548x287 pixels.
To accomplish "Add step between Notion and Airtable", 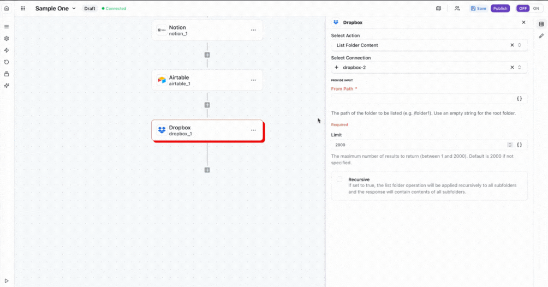I will 207,55.
